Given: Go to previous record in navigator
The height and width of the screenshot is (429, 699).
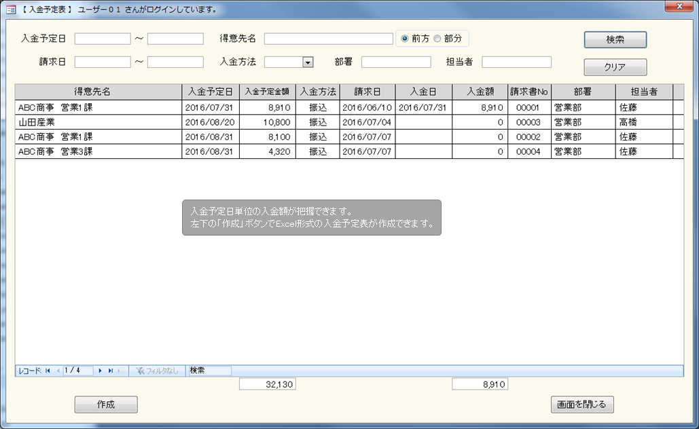Looking at the screenshot, I should click(x=58, y=371).
